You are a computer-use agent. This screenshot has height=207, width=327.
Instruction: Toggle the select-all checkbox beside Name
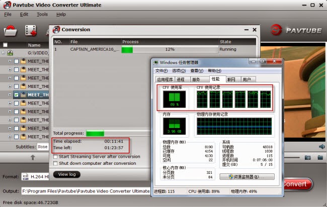pos(5,45)
